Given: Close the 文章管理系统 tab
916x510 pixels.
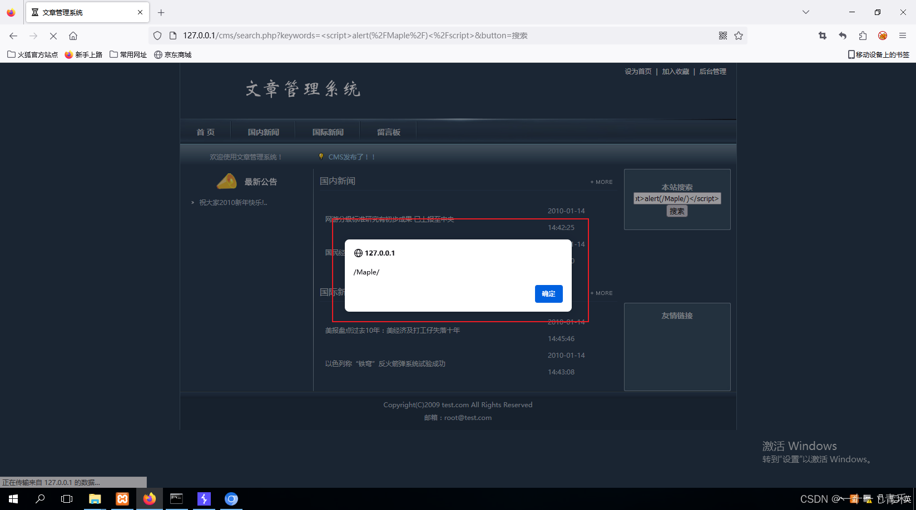Looking at the screenshot, I should (140, 12).
